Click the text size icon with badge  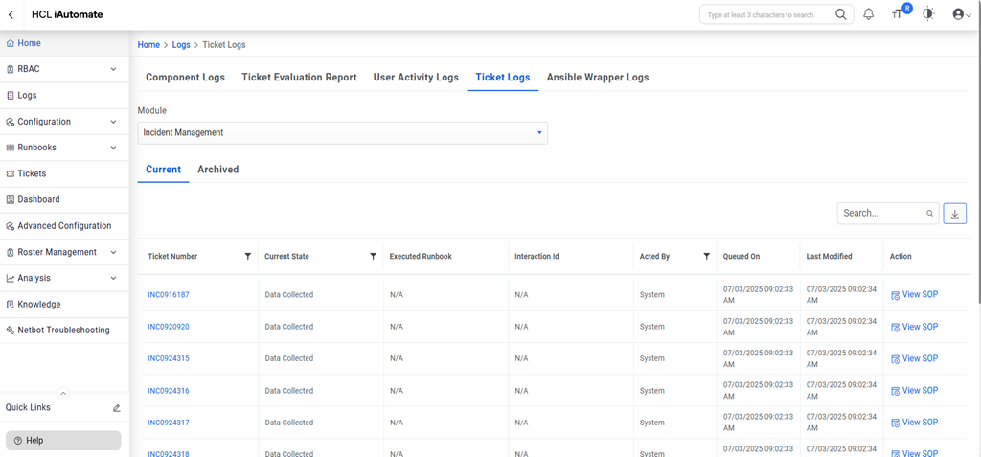[x=898, y=14]
